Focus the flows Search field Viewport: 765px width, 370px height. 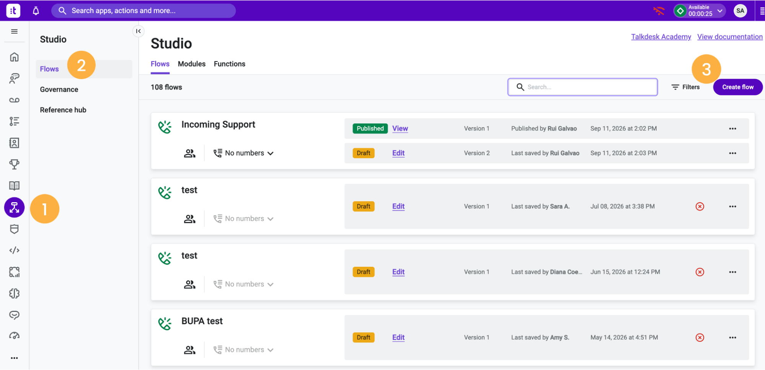582,87
